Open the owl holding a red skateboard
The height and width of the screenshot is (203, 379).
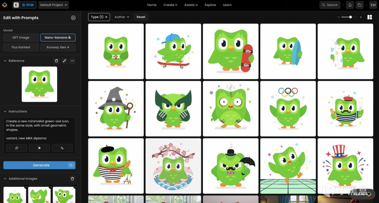point(231,51)
